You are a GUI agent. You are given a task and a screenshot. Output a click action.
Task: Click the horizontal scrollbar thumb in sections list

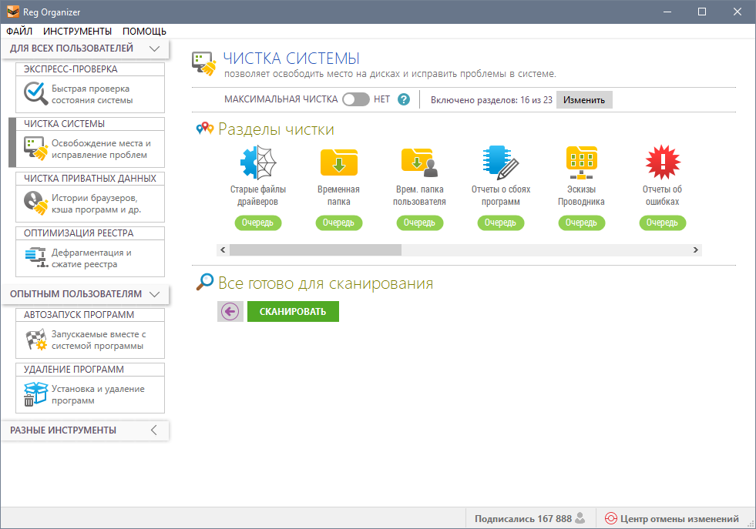pyautogui.click(x=315, y=249)
